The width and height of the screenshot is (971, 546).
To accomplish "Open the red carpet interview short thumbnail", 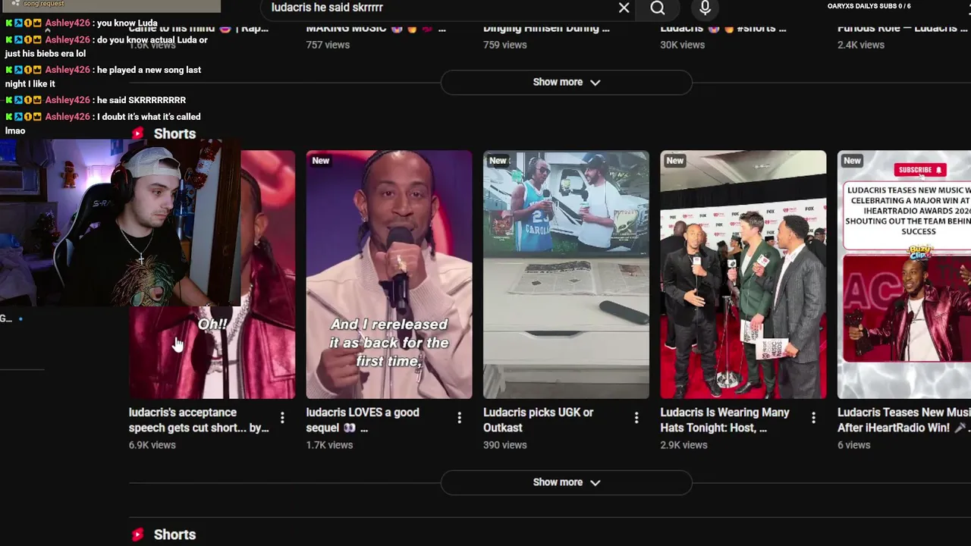I will point(743,275).
